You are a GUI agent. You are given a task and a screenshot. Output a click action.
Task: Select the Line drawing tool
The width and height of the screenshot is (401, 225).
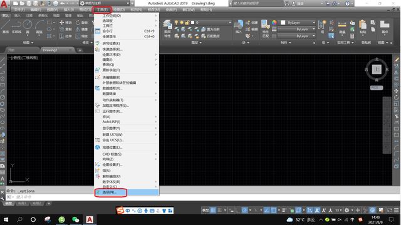click(6, 27)
